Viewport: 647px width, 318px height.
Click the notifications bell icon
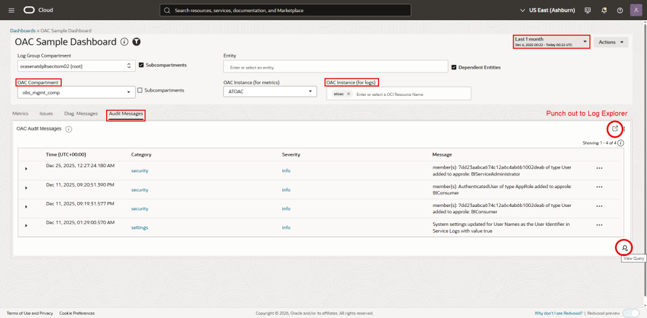(x=605, y=10)
